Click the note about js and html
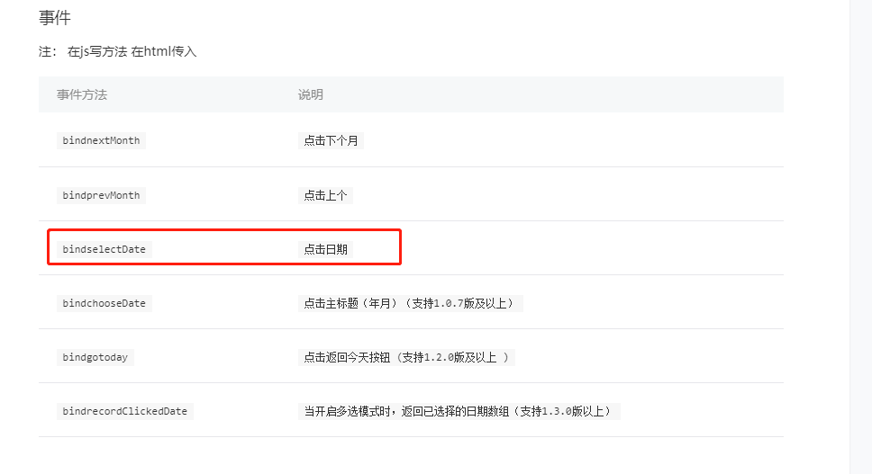The width and height of the screenshot is (872, 474). pyautogui.click(x=117, y=51)
